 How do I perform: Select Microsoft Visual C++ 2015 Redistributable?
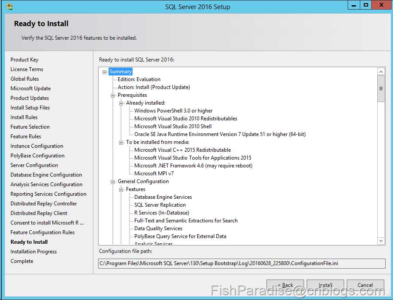point(182,150)
